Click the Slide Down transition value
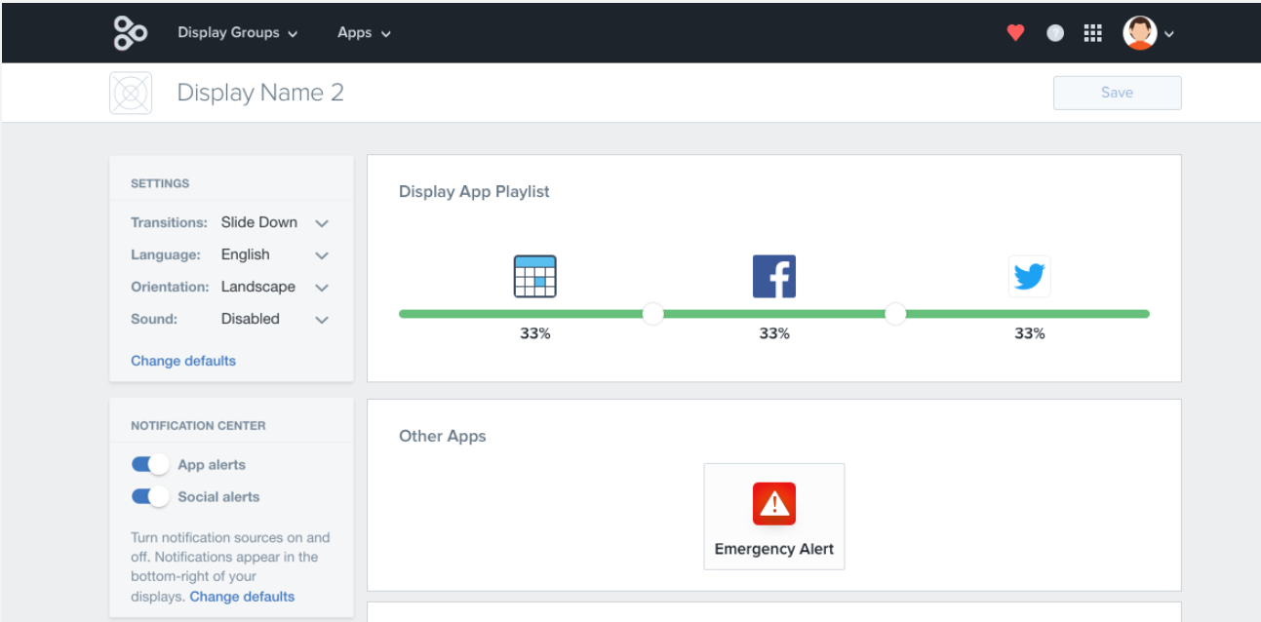Viewport: 1261px width, 622px height. (259, 222)
